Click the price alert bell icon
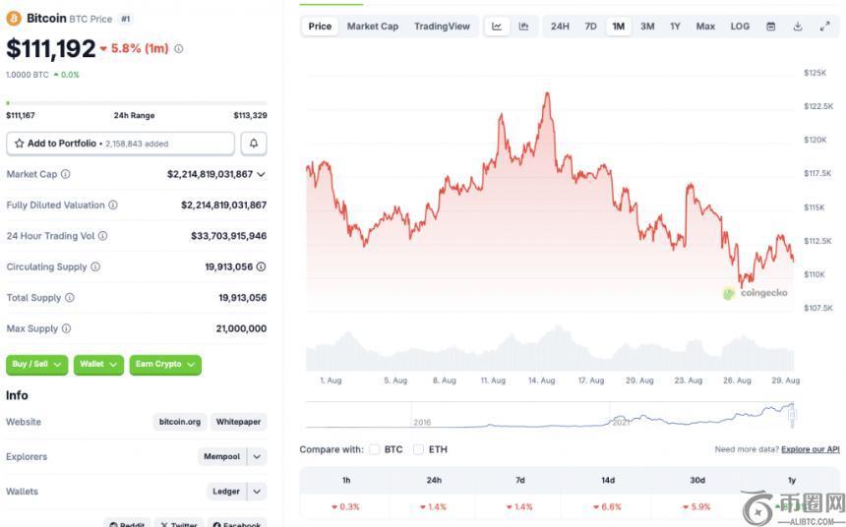This screenshot has height=527, width=846. (253, 144)
